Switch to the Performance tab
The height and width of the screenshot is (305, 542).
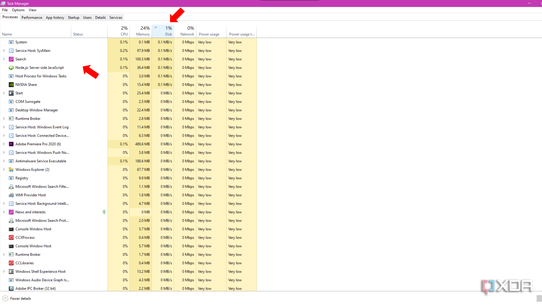click(32, 17)
